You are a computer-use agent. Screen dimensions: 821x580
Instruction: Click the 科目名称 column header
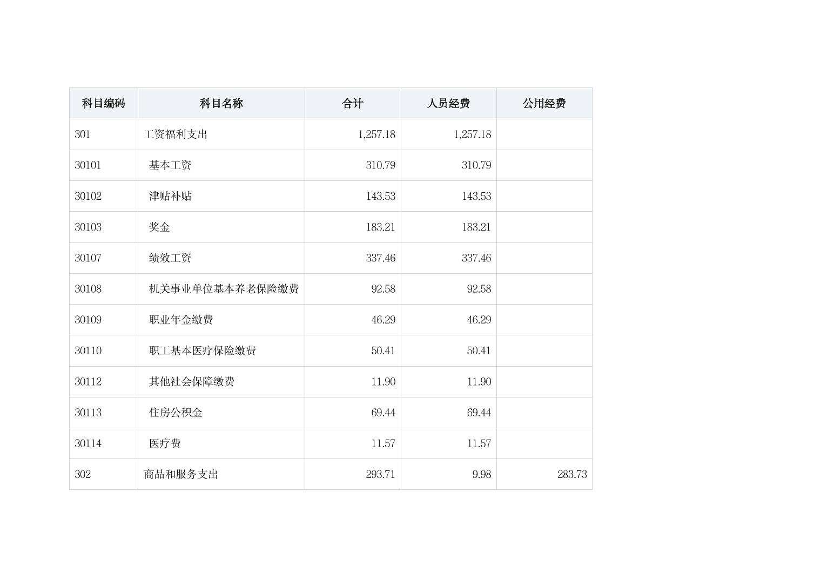click(x=221, y=103)
